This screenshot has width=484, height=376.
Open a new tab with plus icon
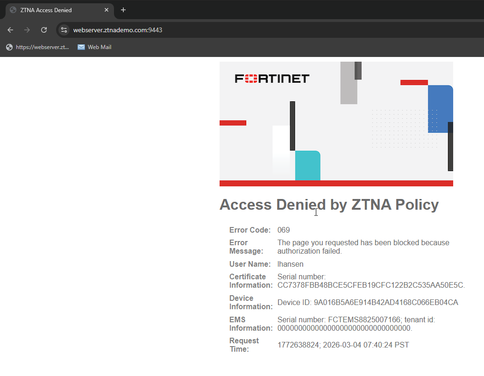(123, 10)
